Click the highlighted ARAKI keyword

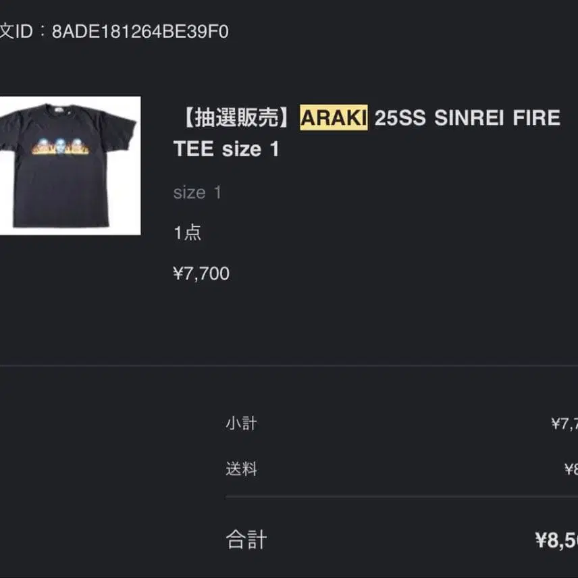[x=335, y=117]
